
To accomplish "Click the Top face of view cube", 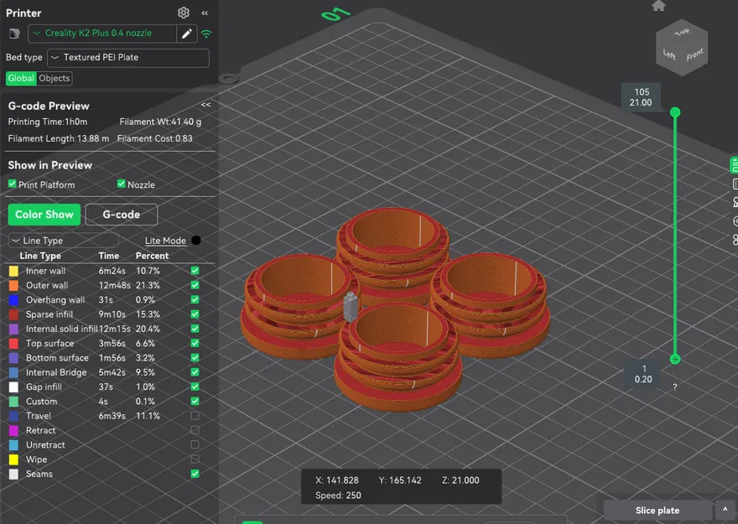I will (x=682, y=32).
